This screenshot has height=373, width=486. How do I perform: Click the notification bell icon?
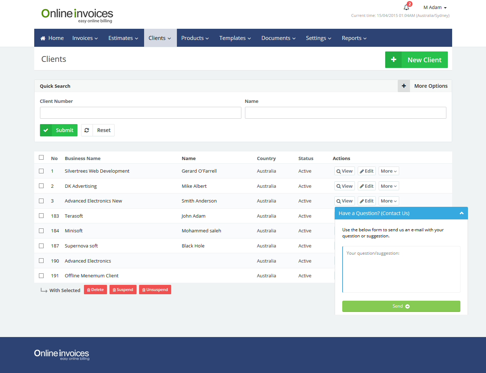point(406,7)
